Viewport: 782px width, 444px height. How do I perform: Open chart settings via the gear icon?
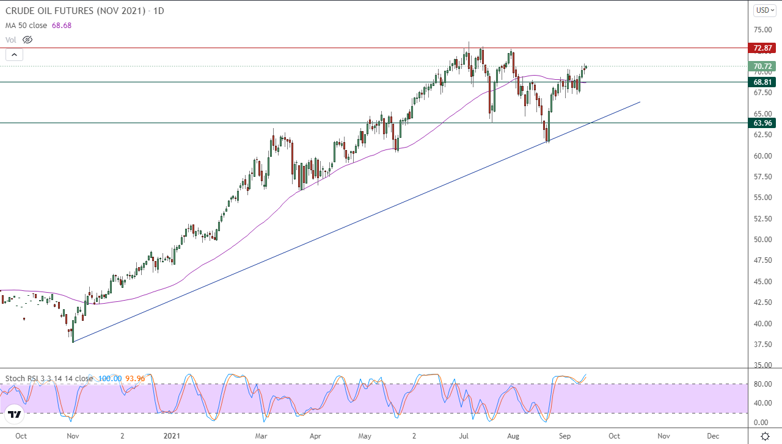click(x=765, y=436)
